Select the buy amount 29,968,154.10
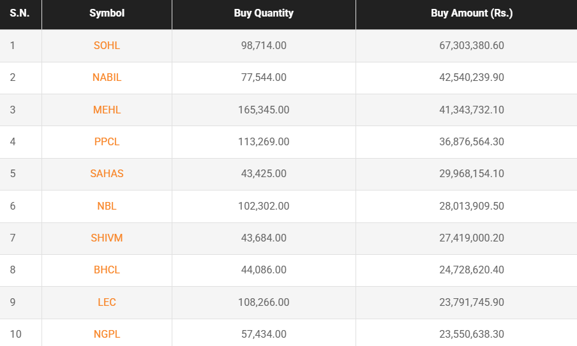577x346 pixels. (x=472, y=174)
